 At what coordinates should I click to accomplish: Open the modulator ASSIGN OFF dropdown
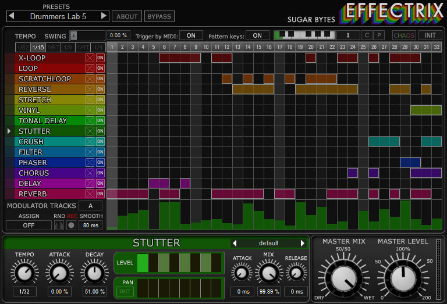click(29, 226)
